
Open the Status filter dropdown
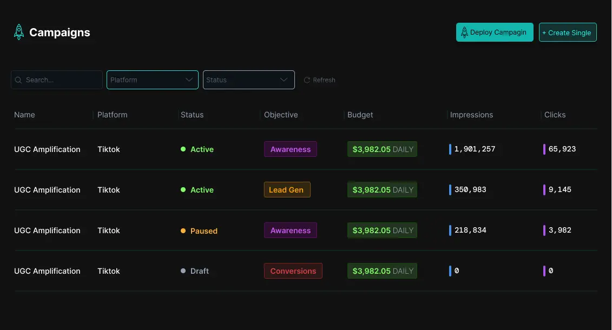pos(248,80)
